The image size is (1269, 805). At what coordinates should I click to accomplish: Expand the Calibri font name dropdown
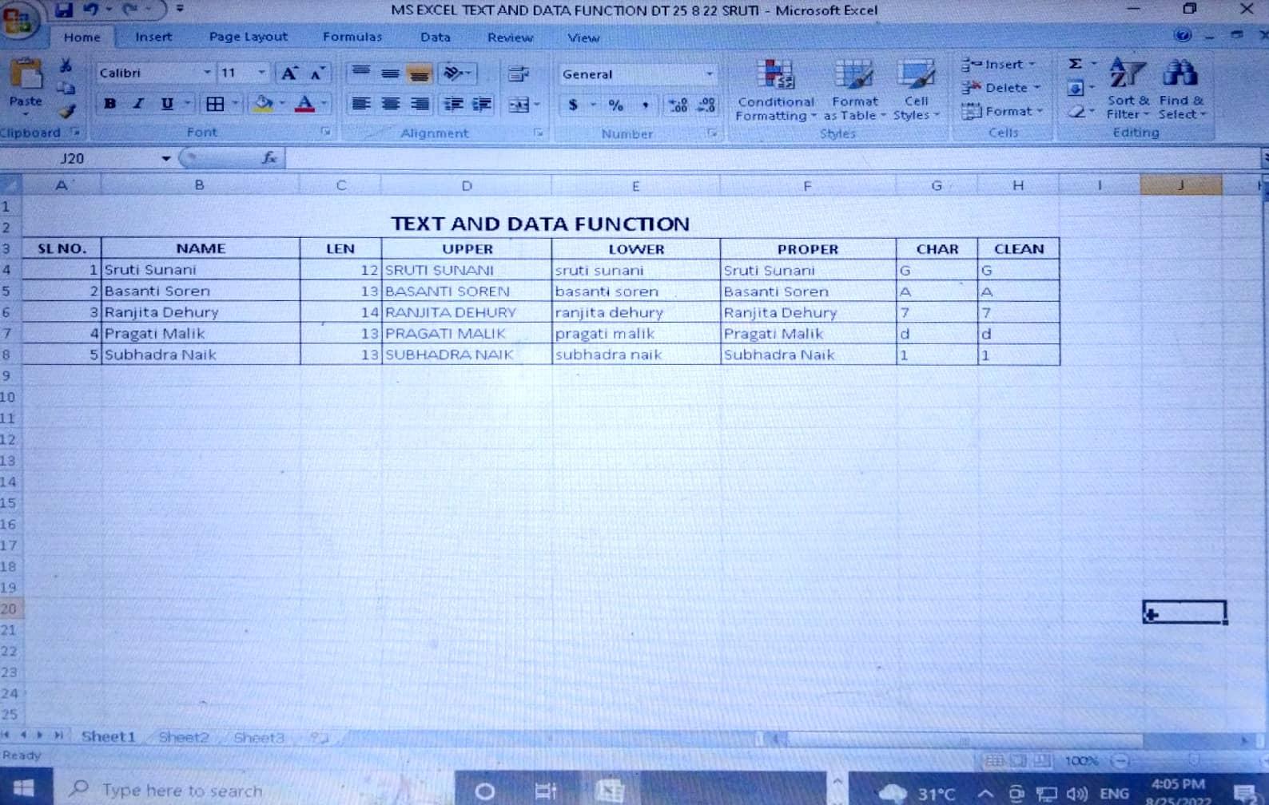pos(207,73)
